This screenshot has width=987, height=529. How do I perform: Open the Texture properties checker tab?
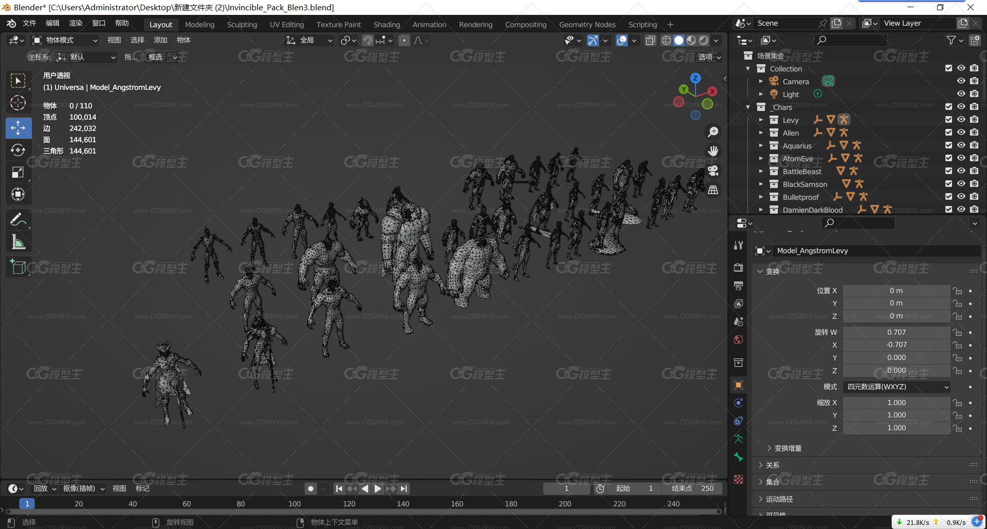[x=739, y=479]
